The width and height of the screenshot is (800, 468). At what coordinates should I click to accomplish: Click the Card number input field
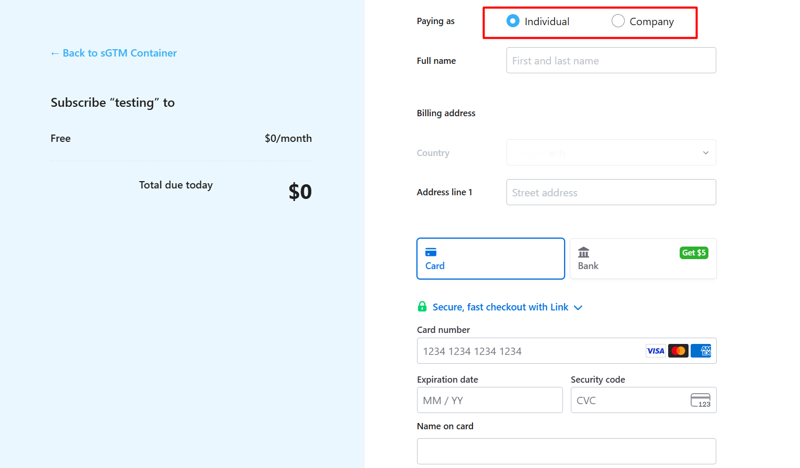click(x=528, y=351)
